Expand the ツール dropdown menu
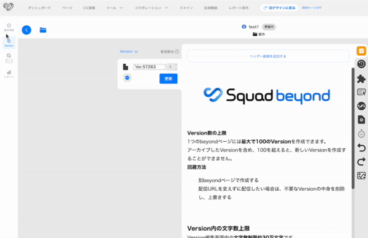The height and width of the screenshot is (238, 368). [x=115, y=8]
